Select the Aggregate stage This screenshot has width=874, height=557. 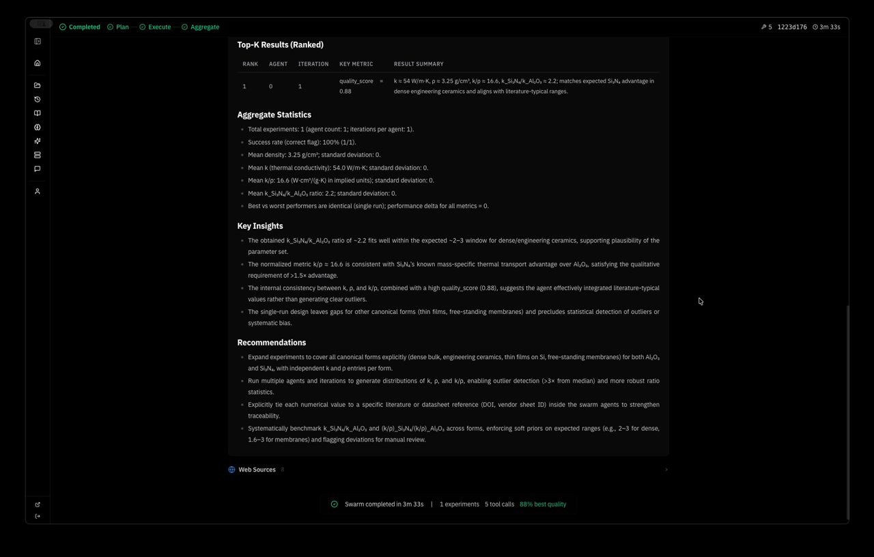point(201,27)
